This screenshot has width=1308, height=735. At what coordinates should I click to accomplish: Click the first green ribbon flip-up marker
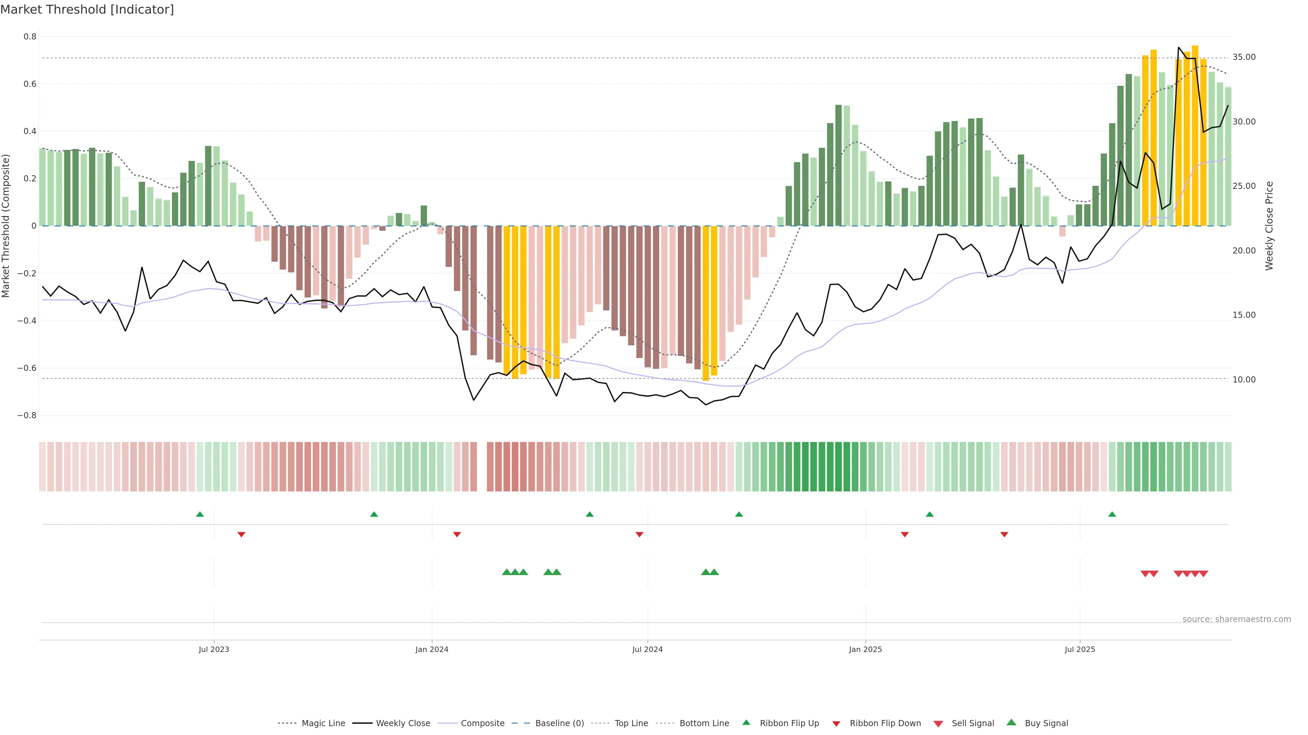200,514
